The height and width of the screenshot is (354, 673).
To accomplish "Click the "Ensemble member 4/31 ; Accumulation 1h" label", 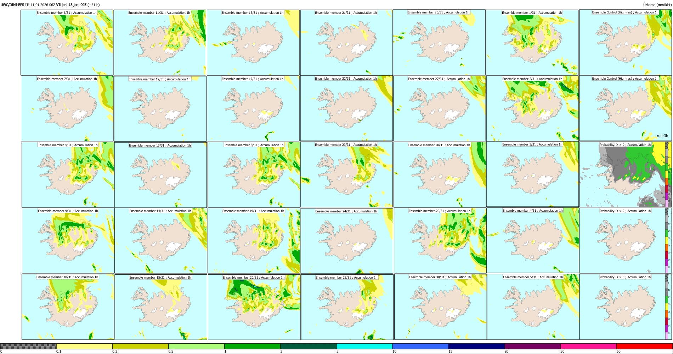I will [x=533, y=211].
